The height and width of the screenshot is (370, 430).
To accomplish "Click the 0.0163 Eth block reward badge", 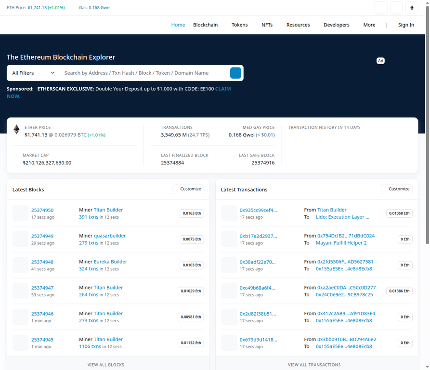I will tap(192, 213).
